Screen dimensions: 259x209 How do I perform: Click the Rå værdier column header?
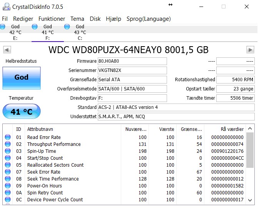pos(225,129)
